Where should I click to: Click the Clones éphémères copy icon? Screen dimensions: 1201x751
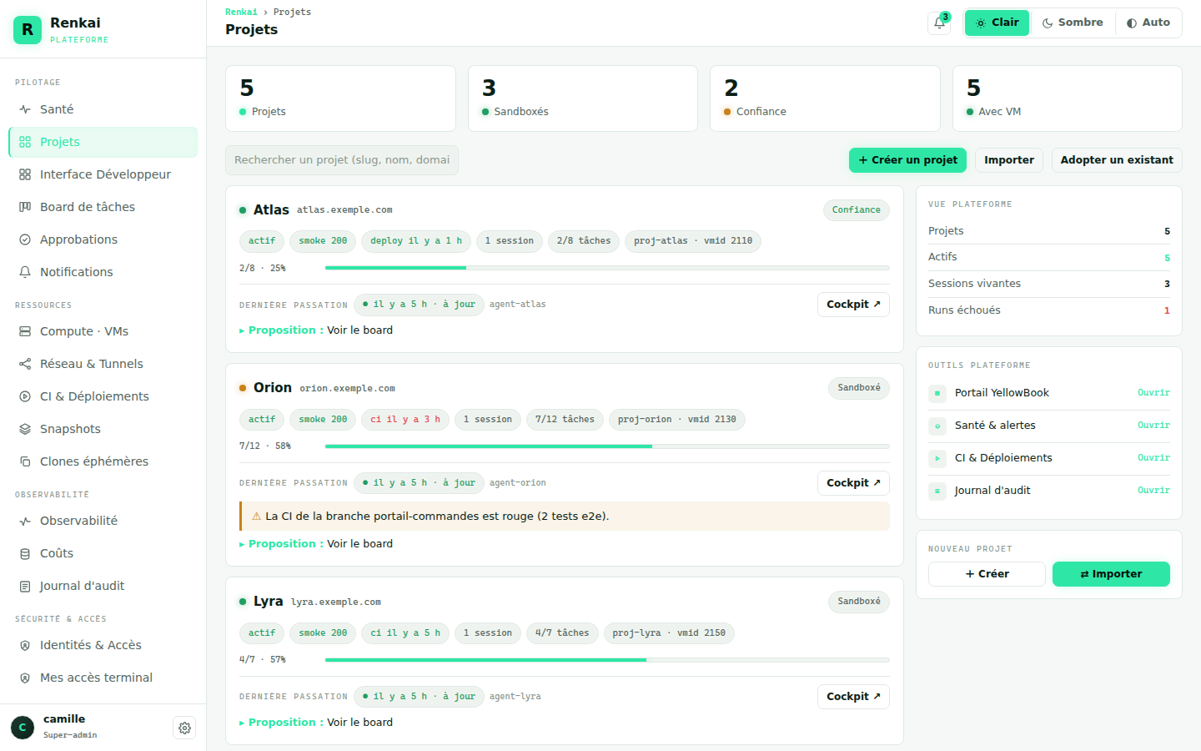(25, 461)
